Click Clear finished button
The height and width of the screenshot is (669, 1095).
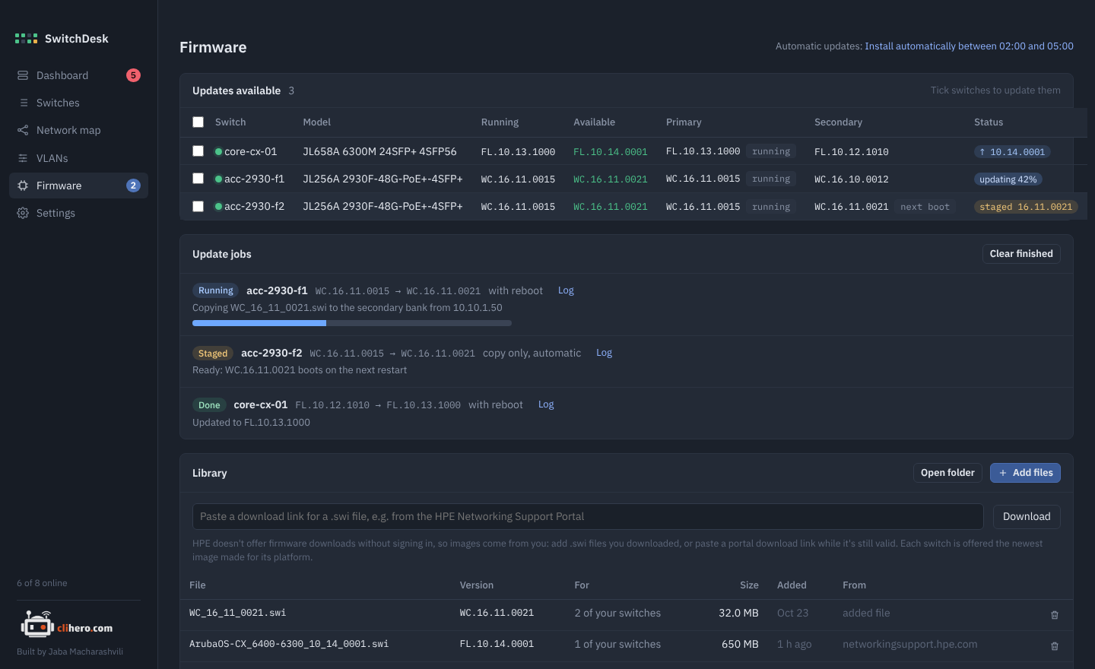point(1021,254)
